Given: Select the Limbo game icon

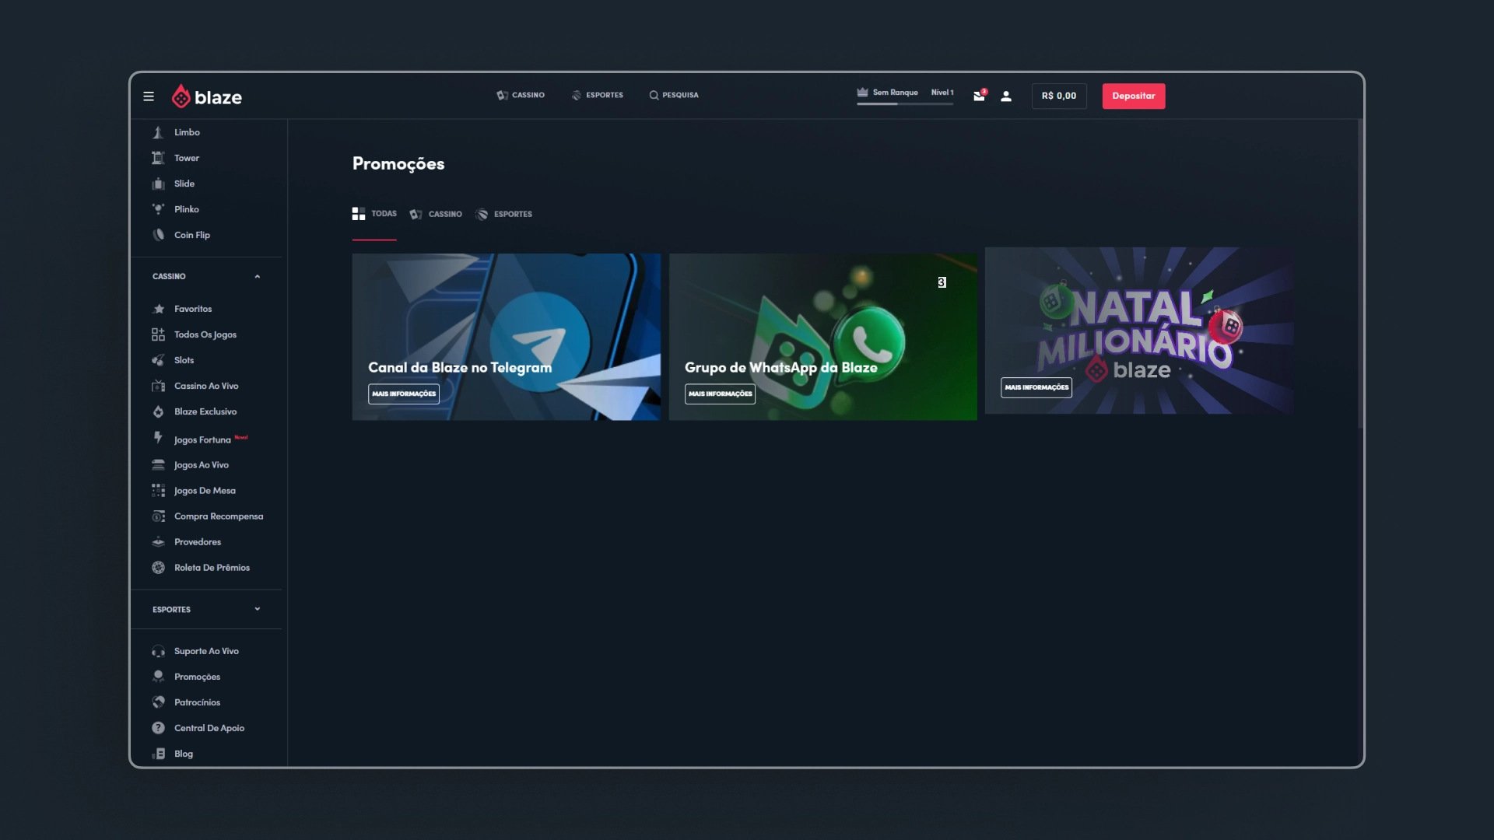Looking at the screenshot, I should pyautogui.click(x=159, y=131).
